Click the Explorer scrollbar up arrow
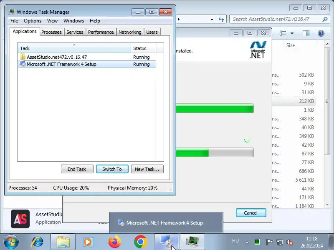 (x=327, y=44)
